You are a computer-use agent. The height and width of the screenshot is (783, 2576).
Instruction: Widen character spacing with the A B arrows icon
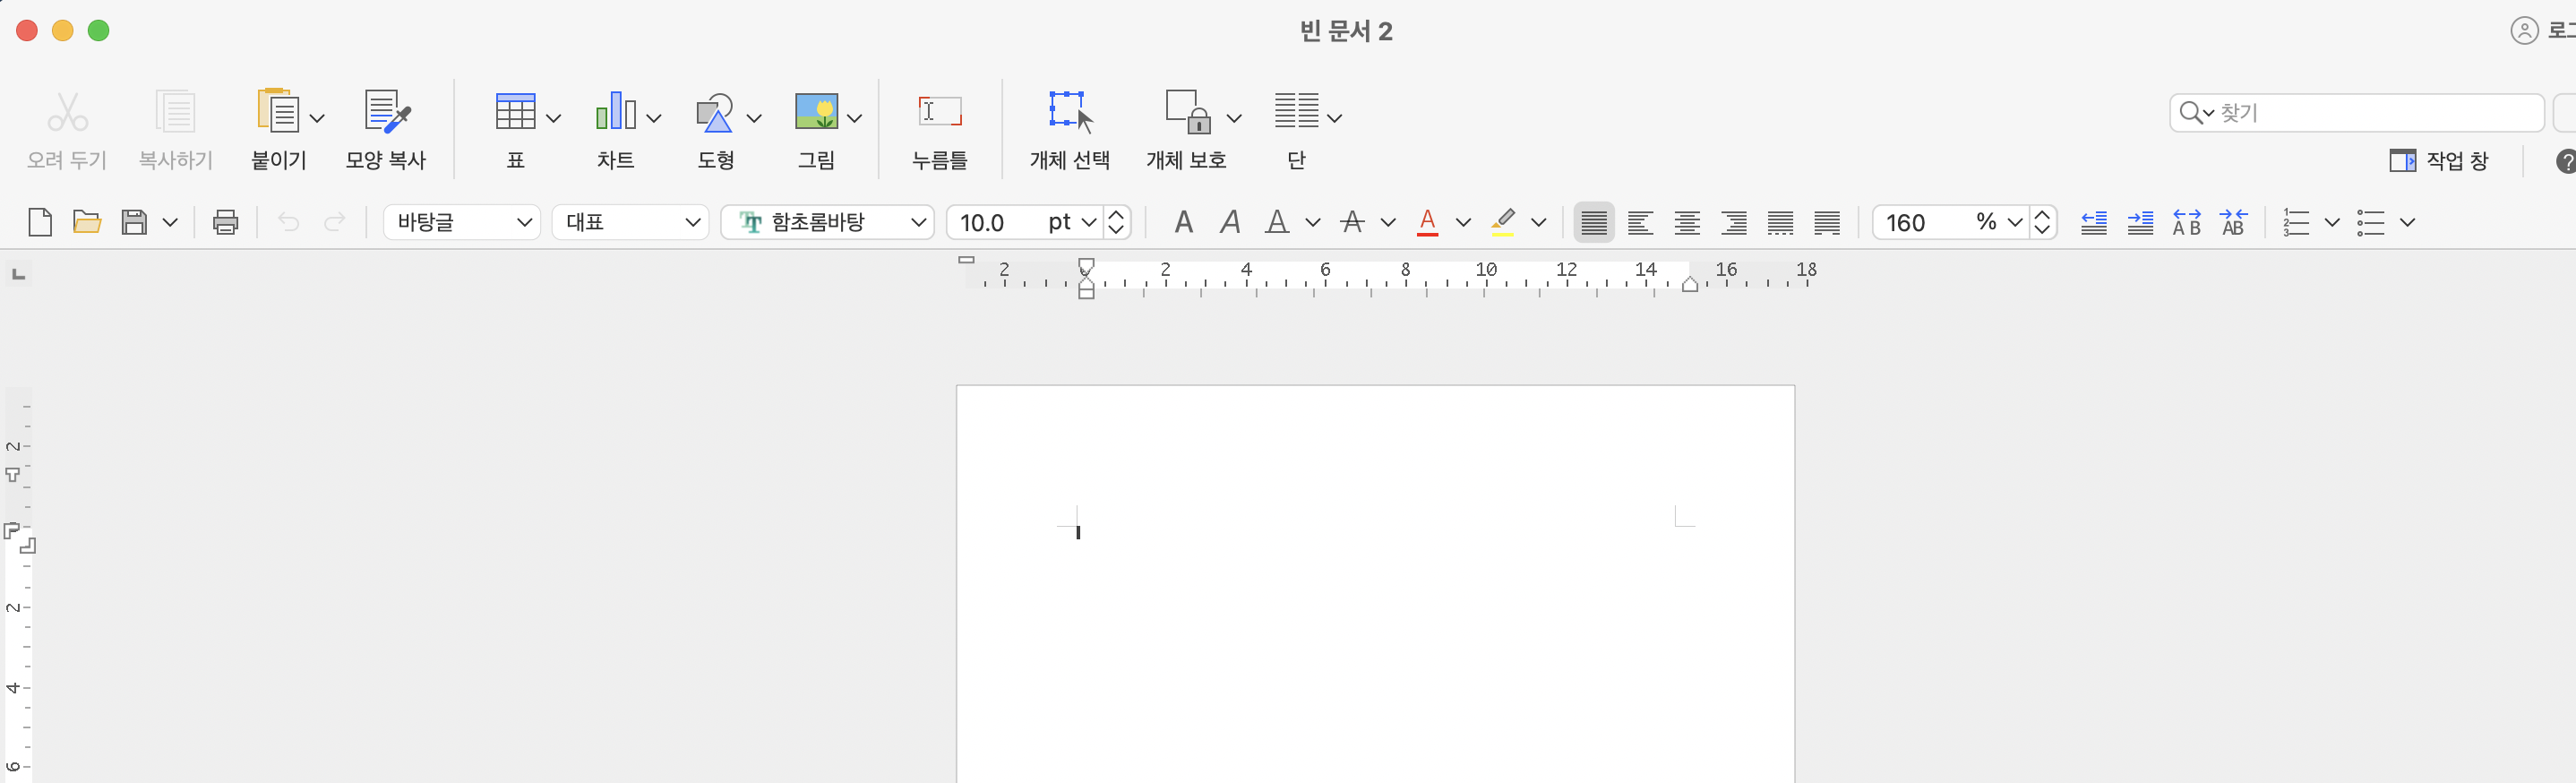coord(2187,222)
